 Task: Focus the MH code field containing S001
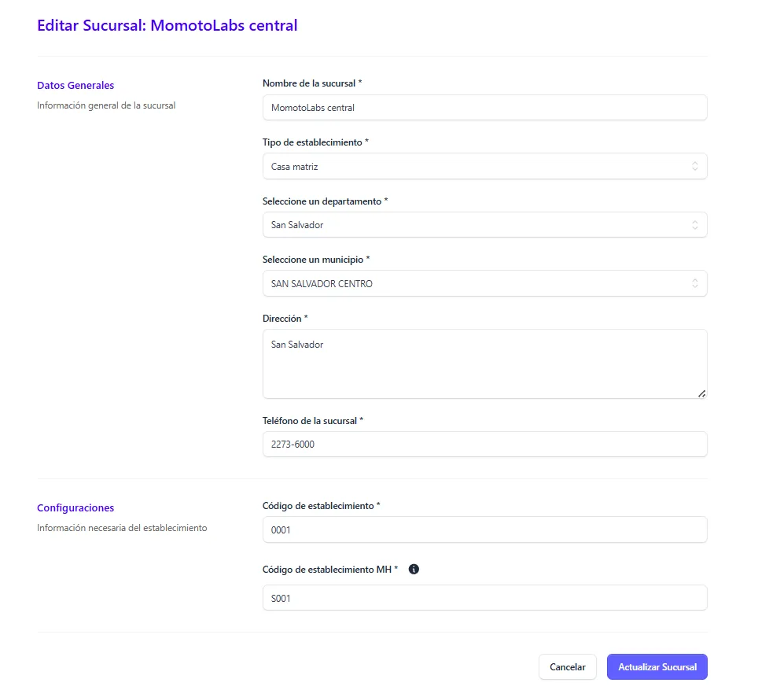484,598
